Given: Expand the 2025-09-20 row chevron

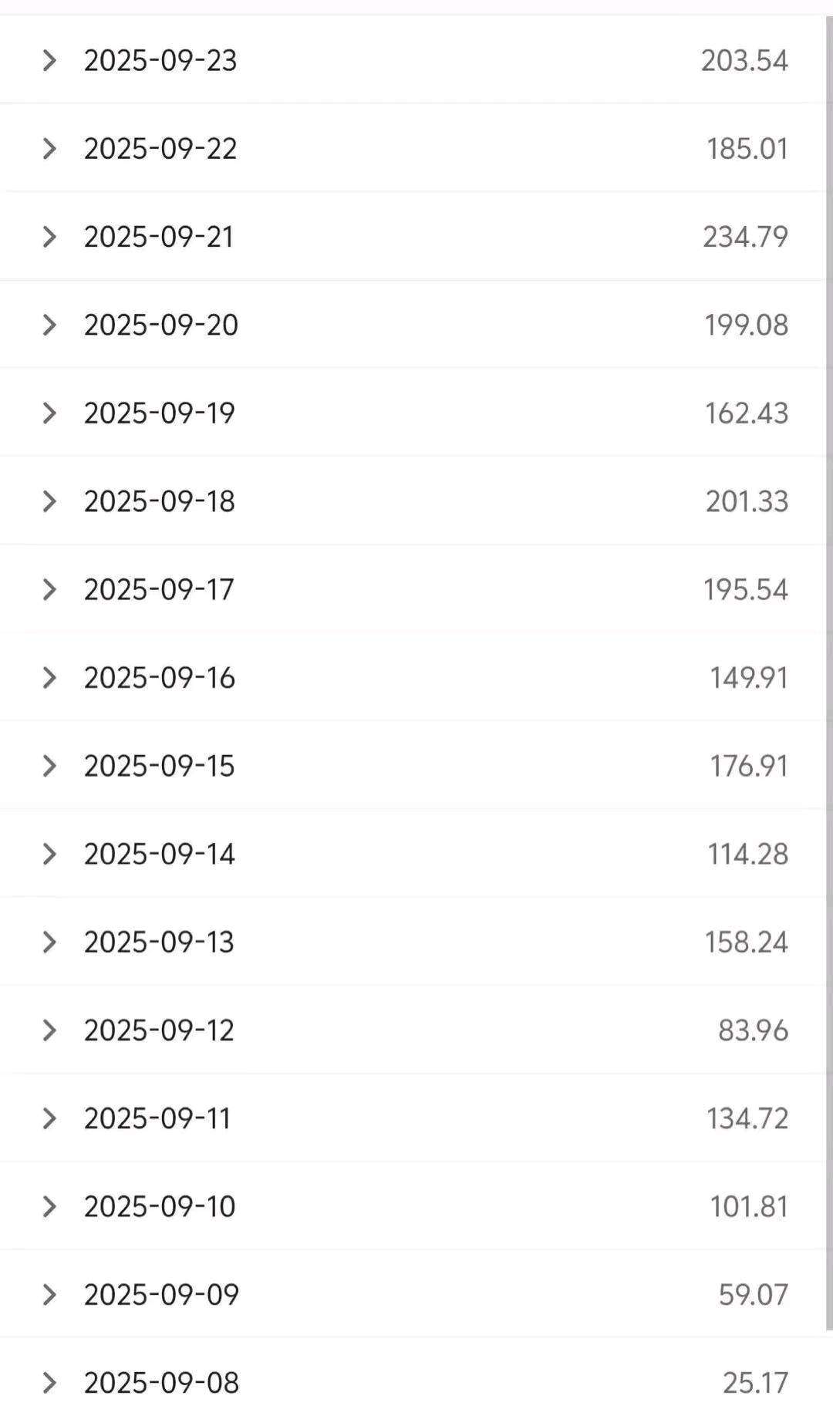Looking at the screenshot, I should click(49, 325).
